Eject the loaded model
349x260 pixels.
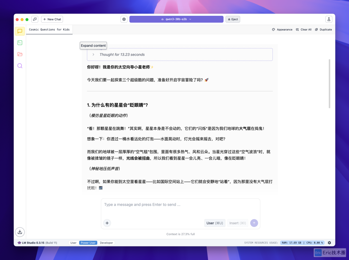pos(233,19)
